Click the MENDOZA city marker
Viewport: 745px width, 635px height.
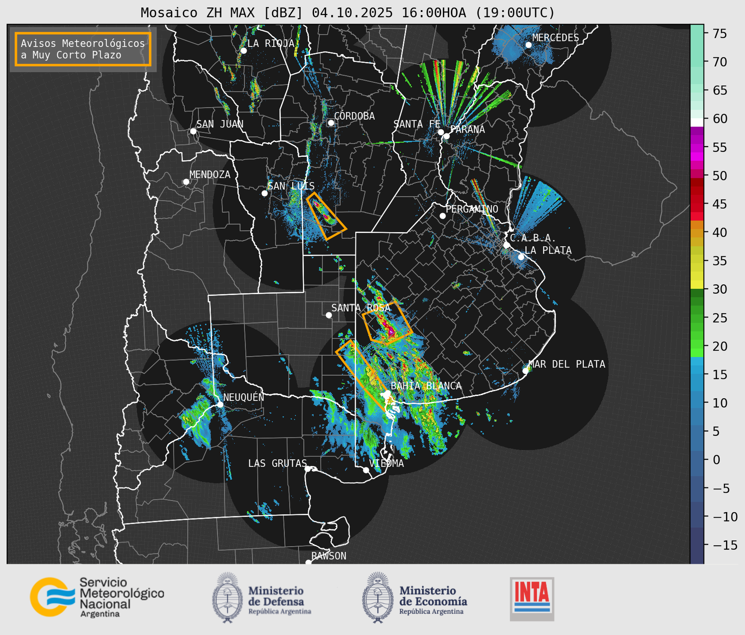coord(186,182)
